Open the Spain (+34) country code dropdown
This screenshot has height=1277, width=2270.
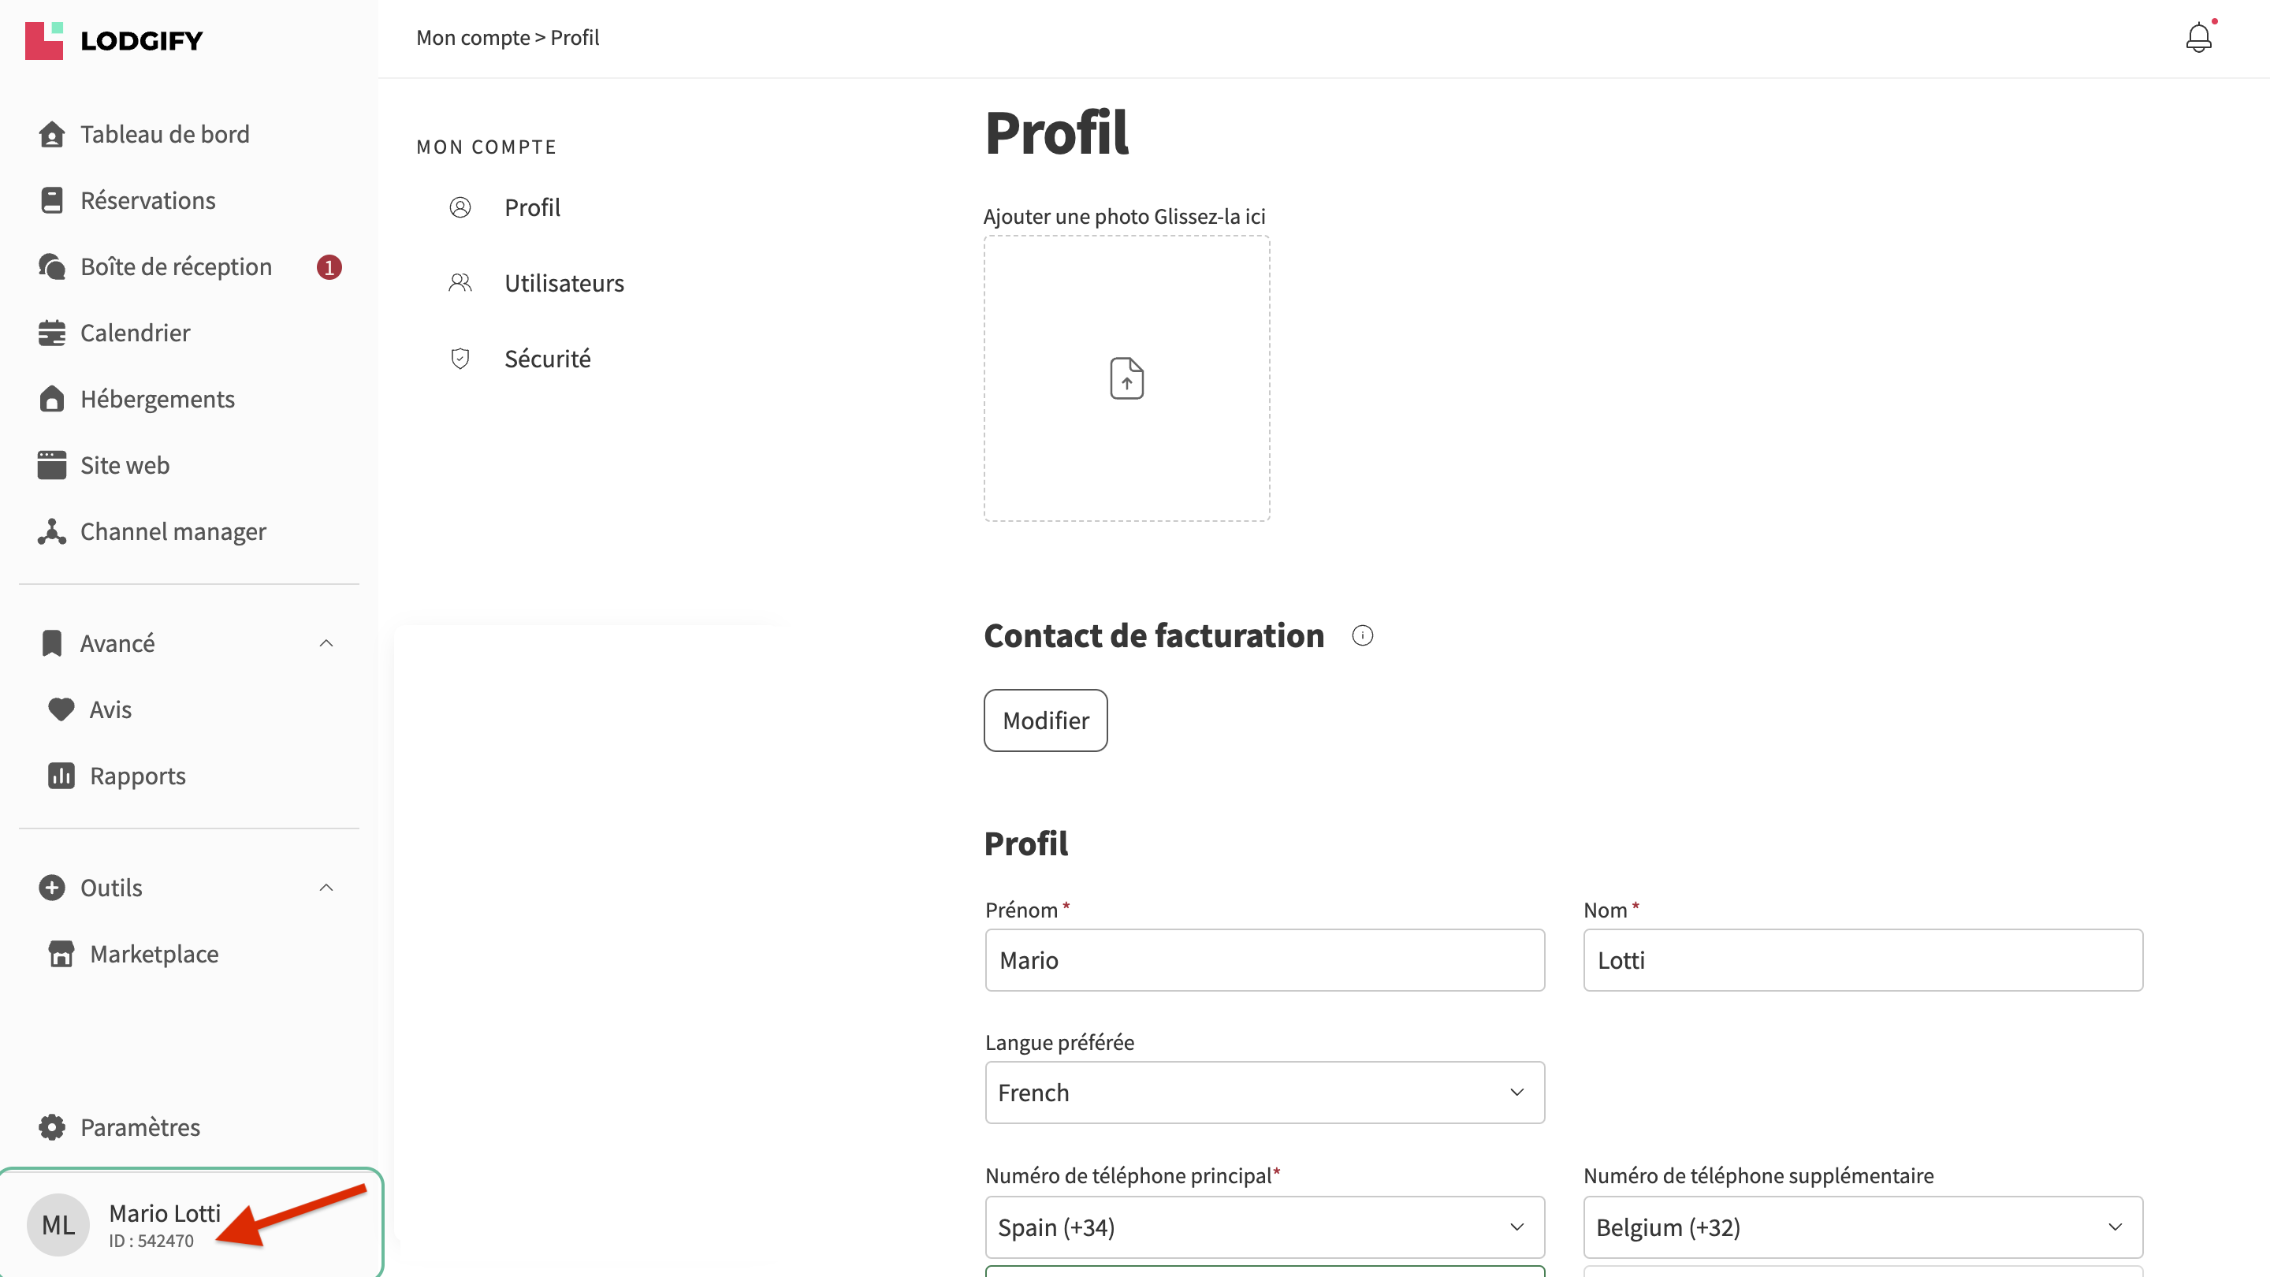click(1264, 1227)
